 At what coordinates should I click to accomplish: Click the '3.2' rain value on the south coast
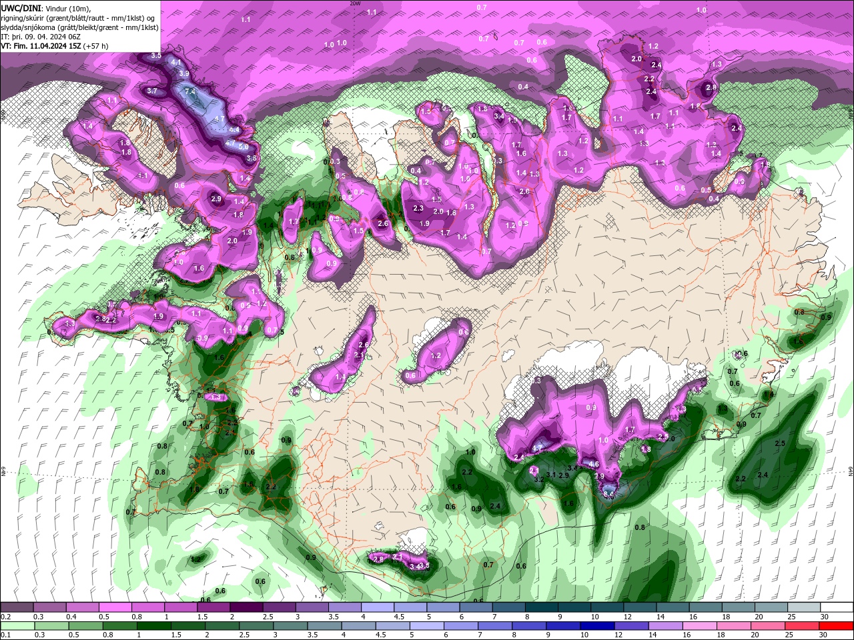click(x=540, y=479)
